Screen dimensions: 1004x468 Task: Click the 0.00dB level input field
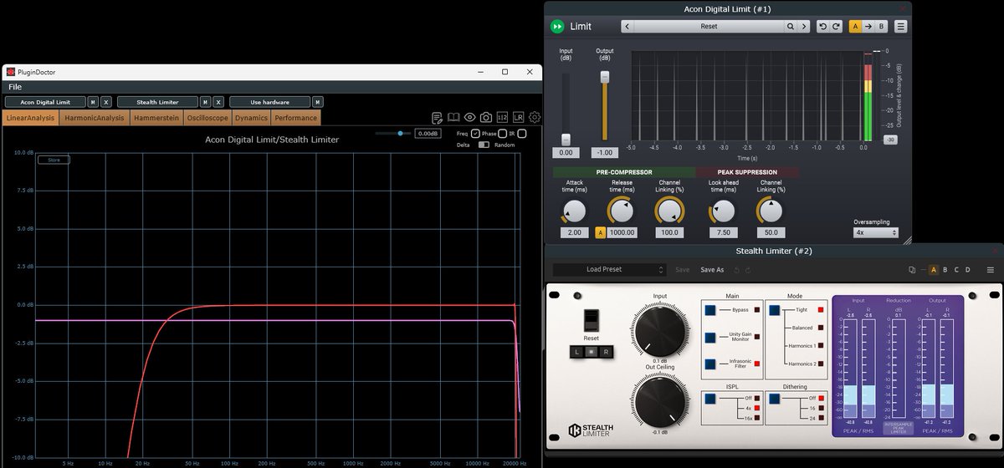coord(427,133)
